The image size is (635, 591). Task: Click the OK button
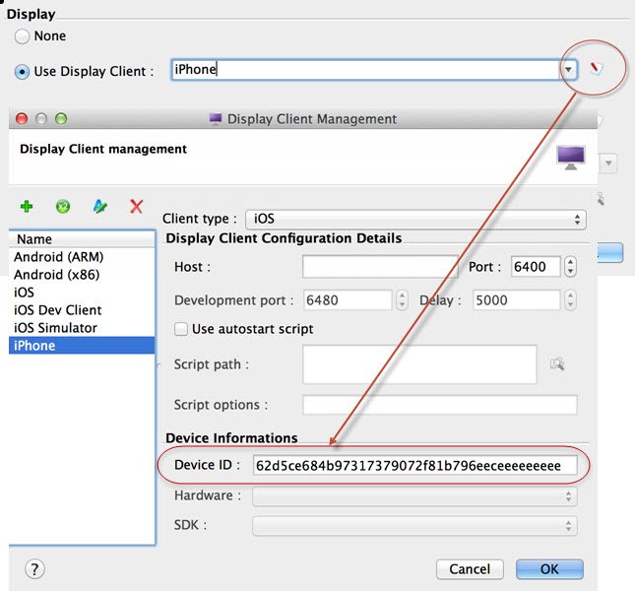(549, 569)
